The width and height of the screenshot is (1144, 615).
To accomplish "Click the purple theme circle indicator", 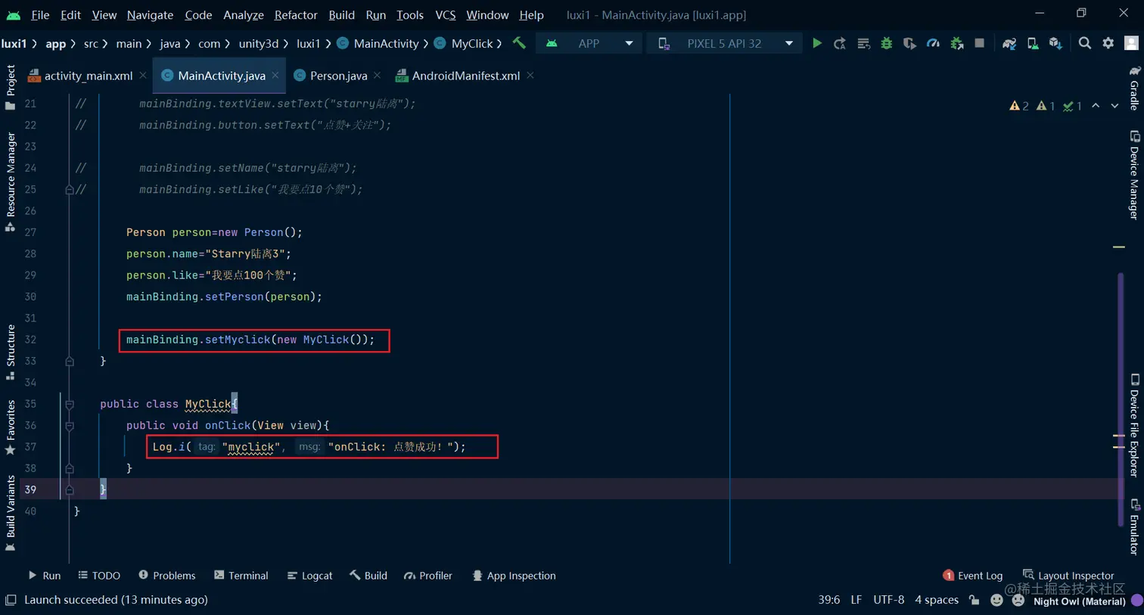I will [x=1136, y=601].
